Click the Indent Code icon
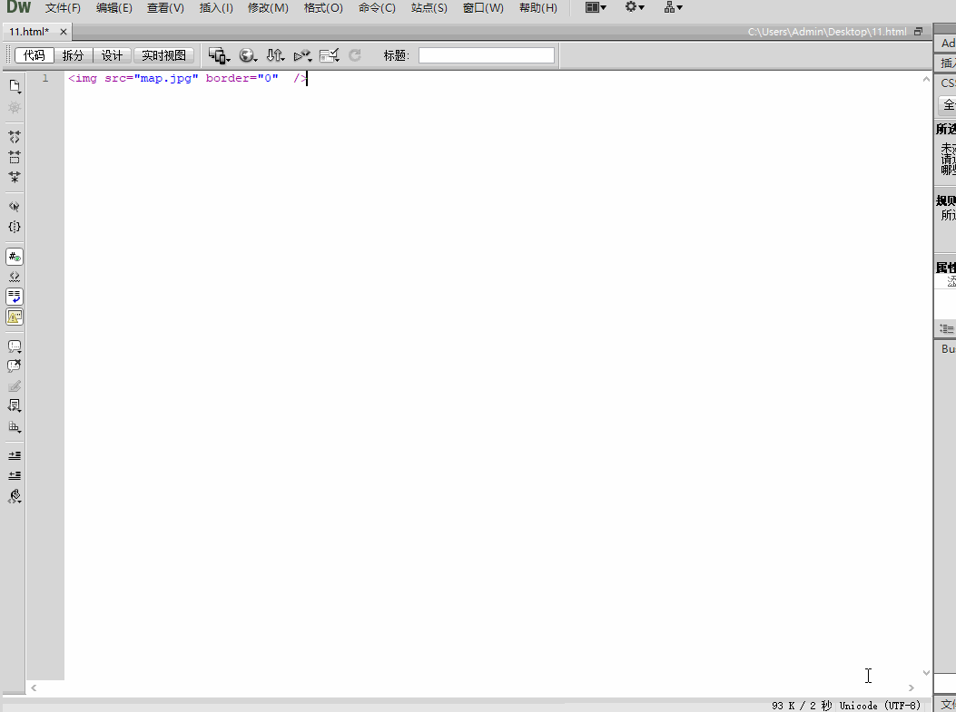The width and height of the screenshot is (956, 712). [15, 455]
